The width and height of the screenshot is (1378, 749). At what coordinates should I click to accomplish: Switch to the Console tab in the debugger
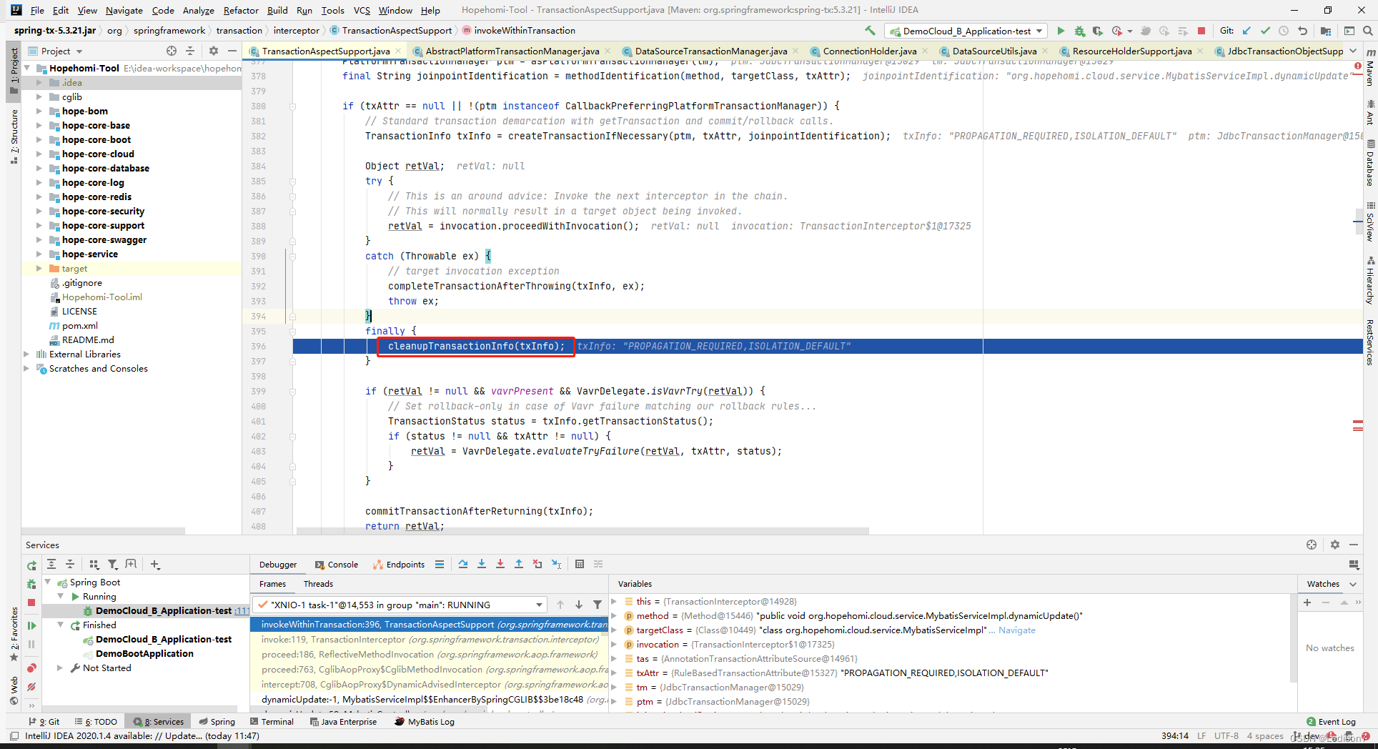coord(337,565)
